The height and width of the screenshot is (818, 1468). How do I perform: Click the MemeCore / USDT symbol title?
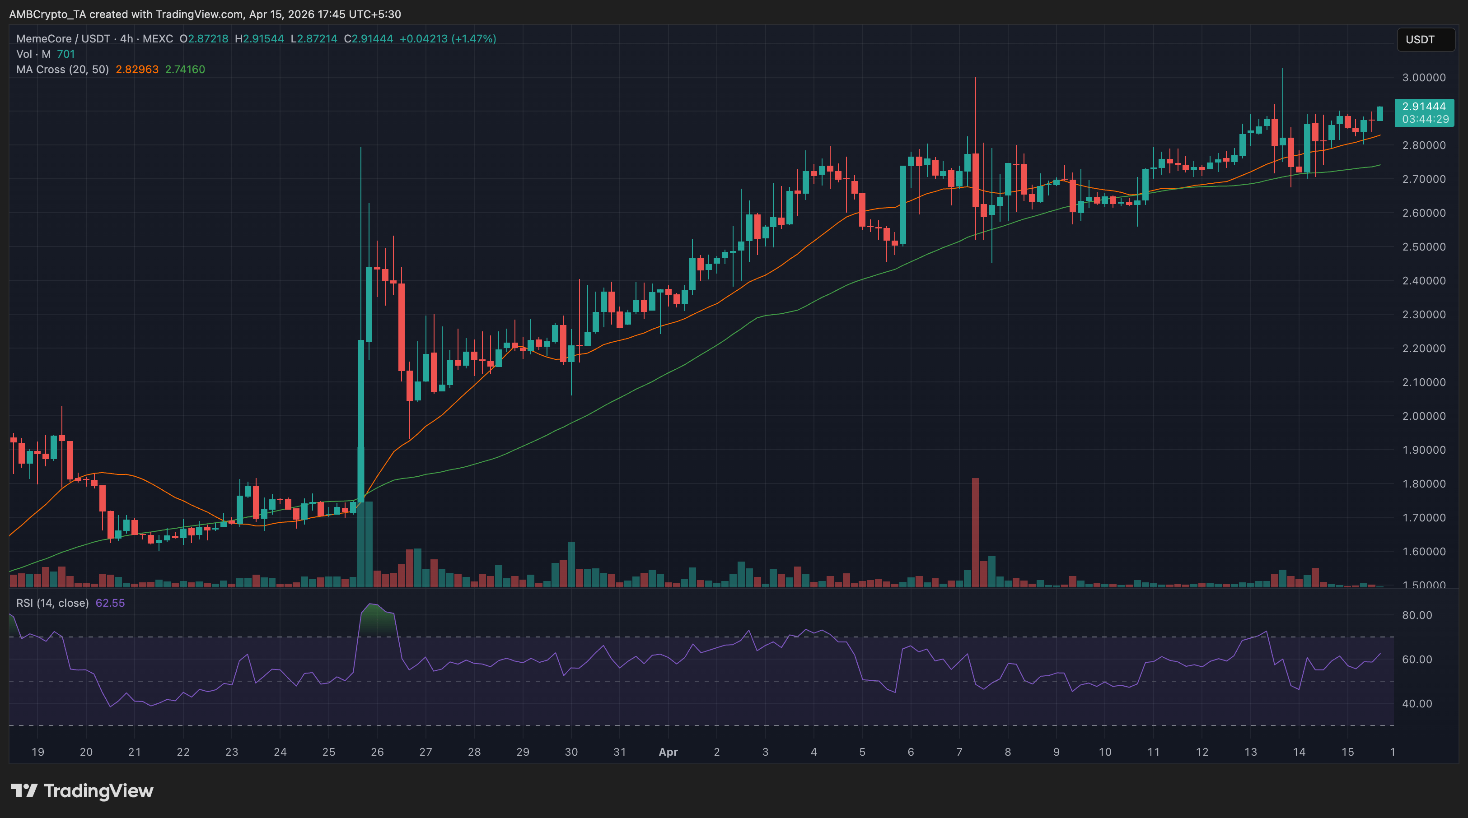[63, 39]
